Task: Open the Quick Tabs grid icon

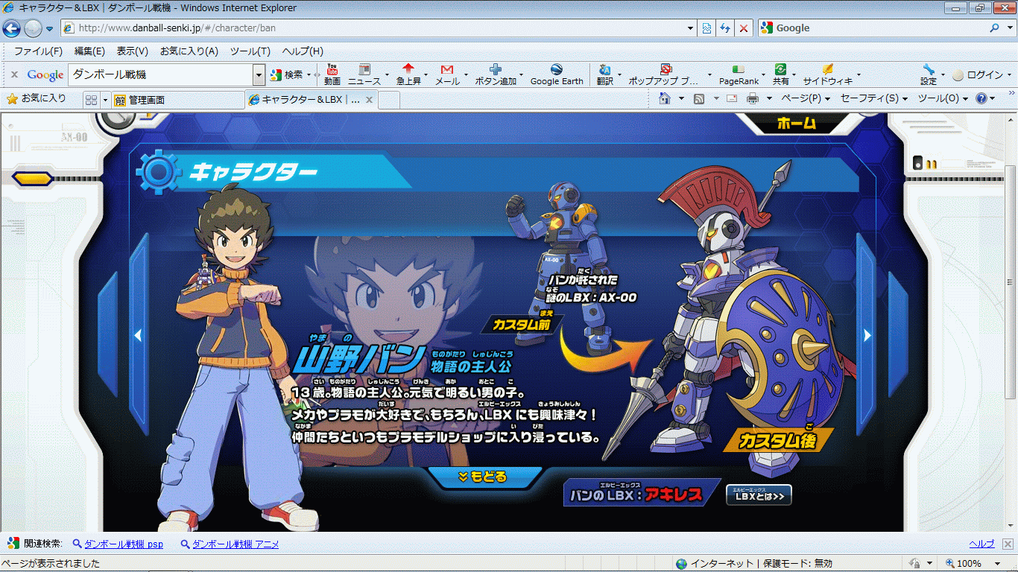Action: tap(92, 100)
